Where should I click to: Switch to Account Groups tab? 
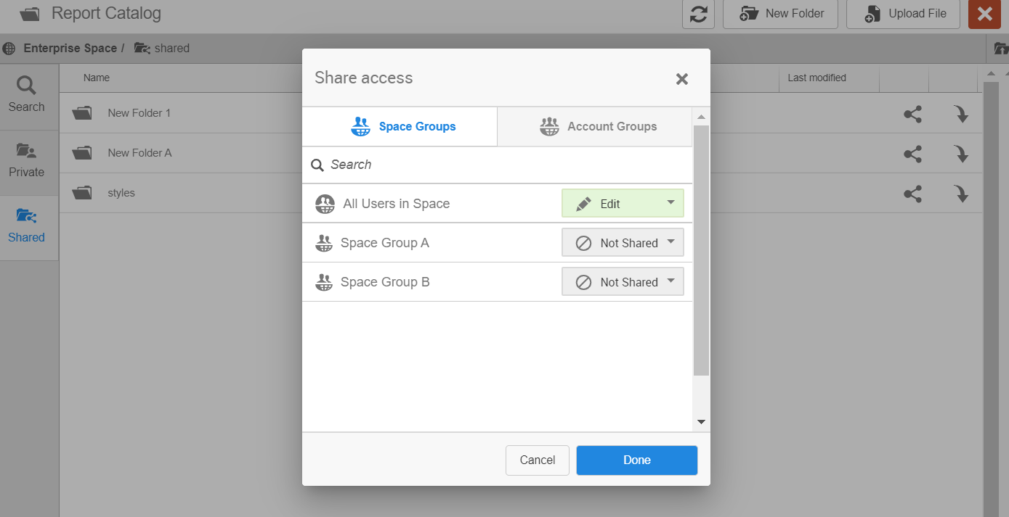click(597, 127)
